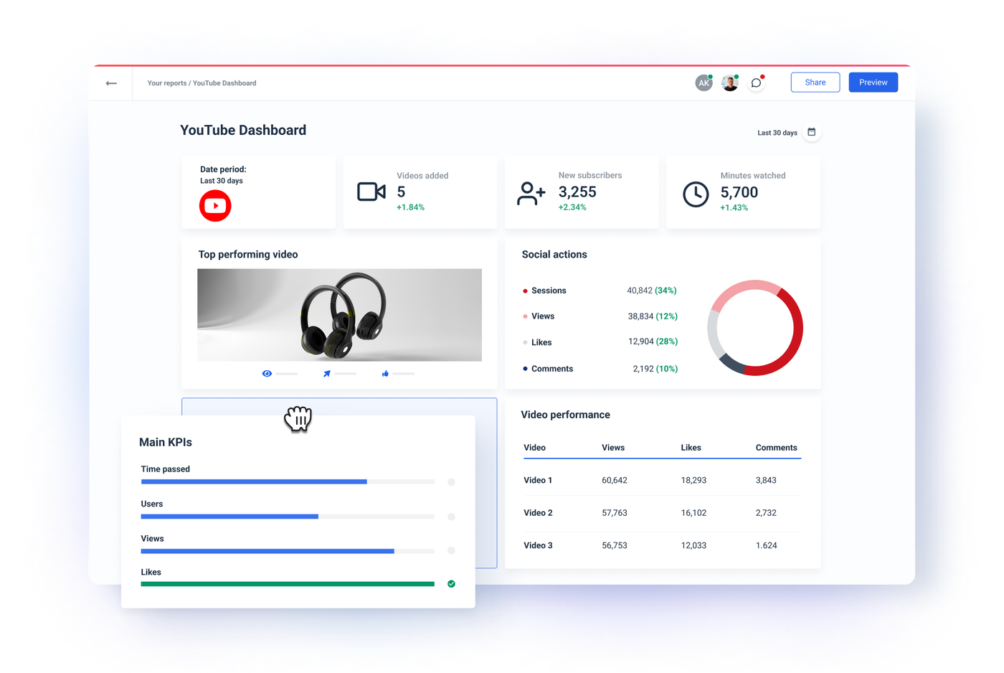Click the share arrow icon below the thumbnail
Image resolution: width=1004 pixels, height=673 pixels.
(326, 373)
